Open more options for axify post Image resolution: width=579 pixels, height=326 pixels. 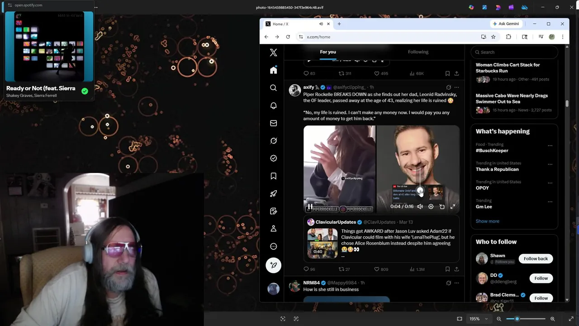pyautogui.click(x=456, y=87)
